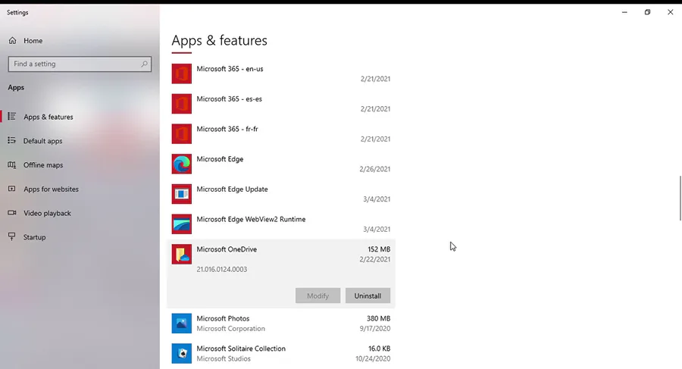
Task: Click the Microsoft 365 en-us icon
Action: coord(181,73)
